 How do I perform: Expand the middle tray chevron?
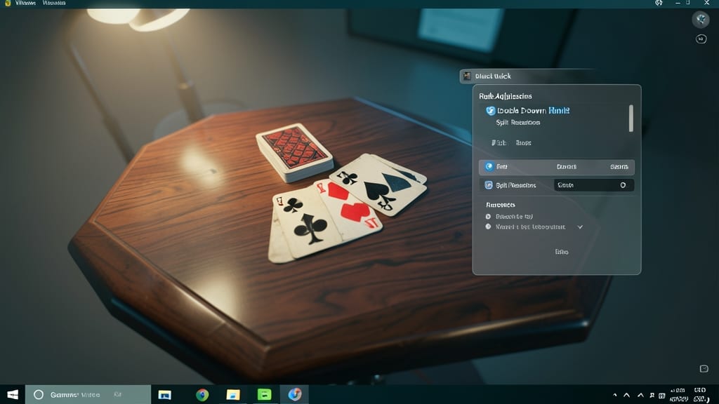click(626, 395)
